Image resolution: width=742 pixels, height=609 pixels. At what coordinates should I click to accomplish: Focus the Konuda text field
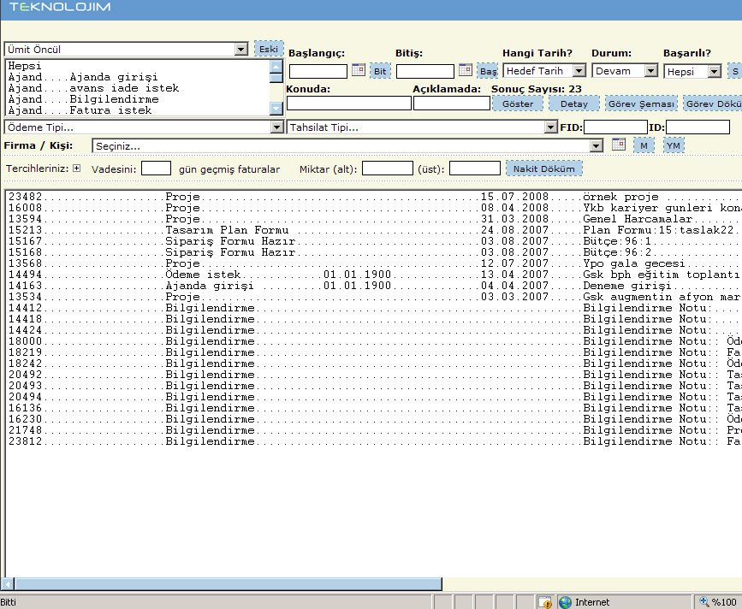click(x=349, y=103)
